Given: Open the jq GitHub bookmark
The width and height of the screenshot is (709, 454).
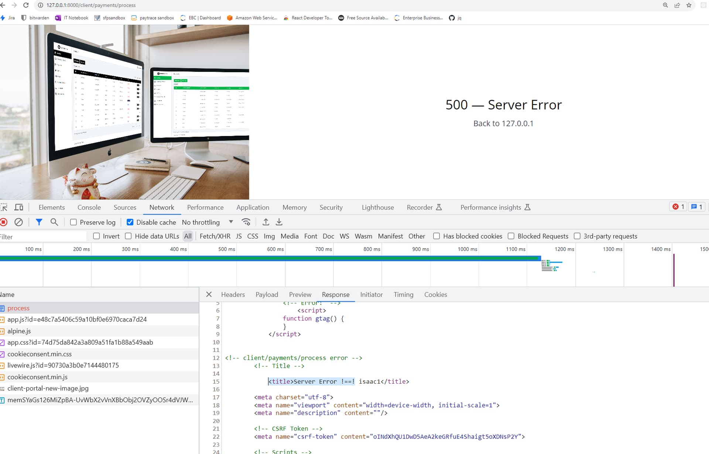Looking at the screenshot, I should click(x=455, y=18).
